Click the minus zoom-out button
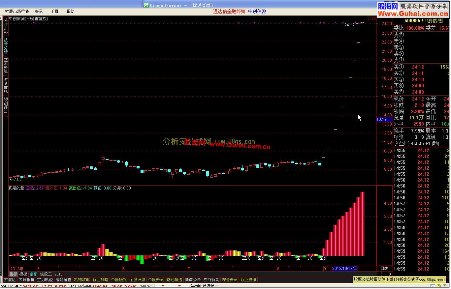The image size is (451, 289). 384,274
